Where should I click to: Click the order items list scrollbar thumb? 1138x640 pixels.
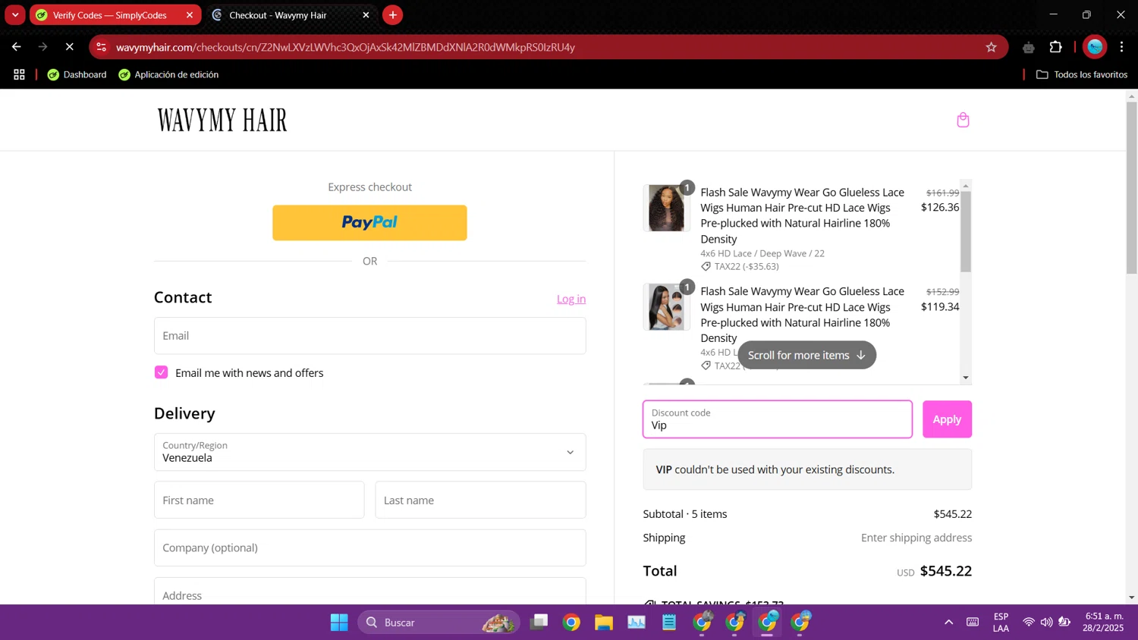point(966,231)
